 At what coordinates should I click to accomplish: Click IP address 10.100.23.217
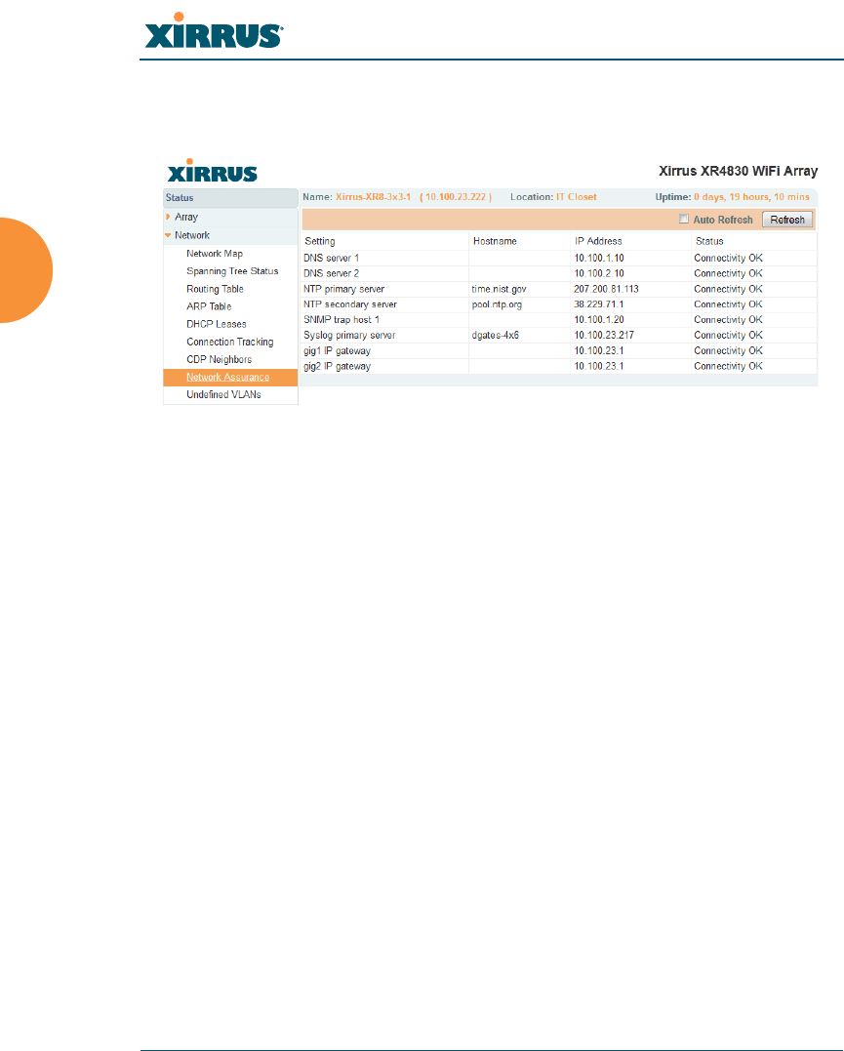pos(604,335)
